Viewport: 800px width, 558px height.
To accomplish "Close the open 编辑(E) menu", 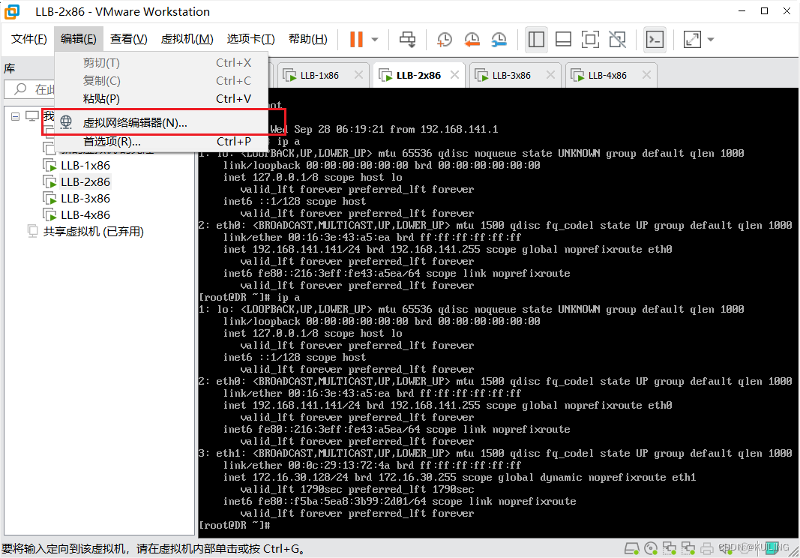I will (78, 39).
